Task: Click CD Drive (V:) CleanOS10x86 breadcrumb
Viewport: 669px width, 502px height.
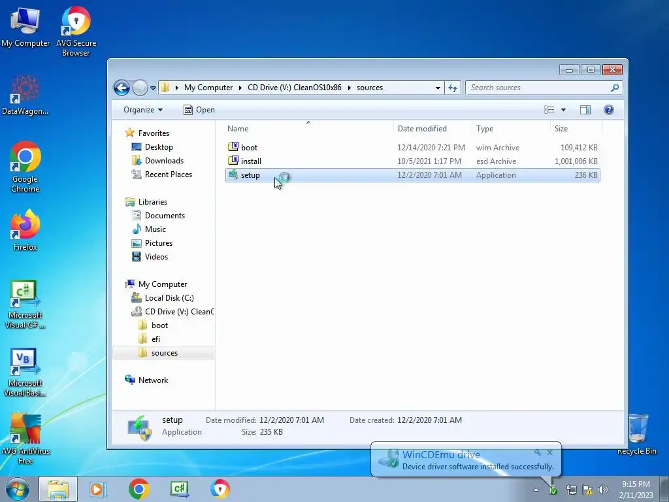Action: 295,88
